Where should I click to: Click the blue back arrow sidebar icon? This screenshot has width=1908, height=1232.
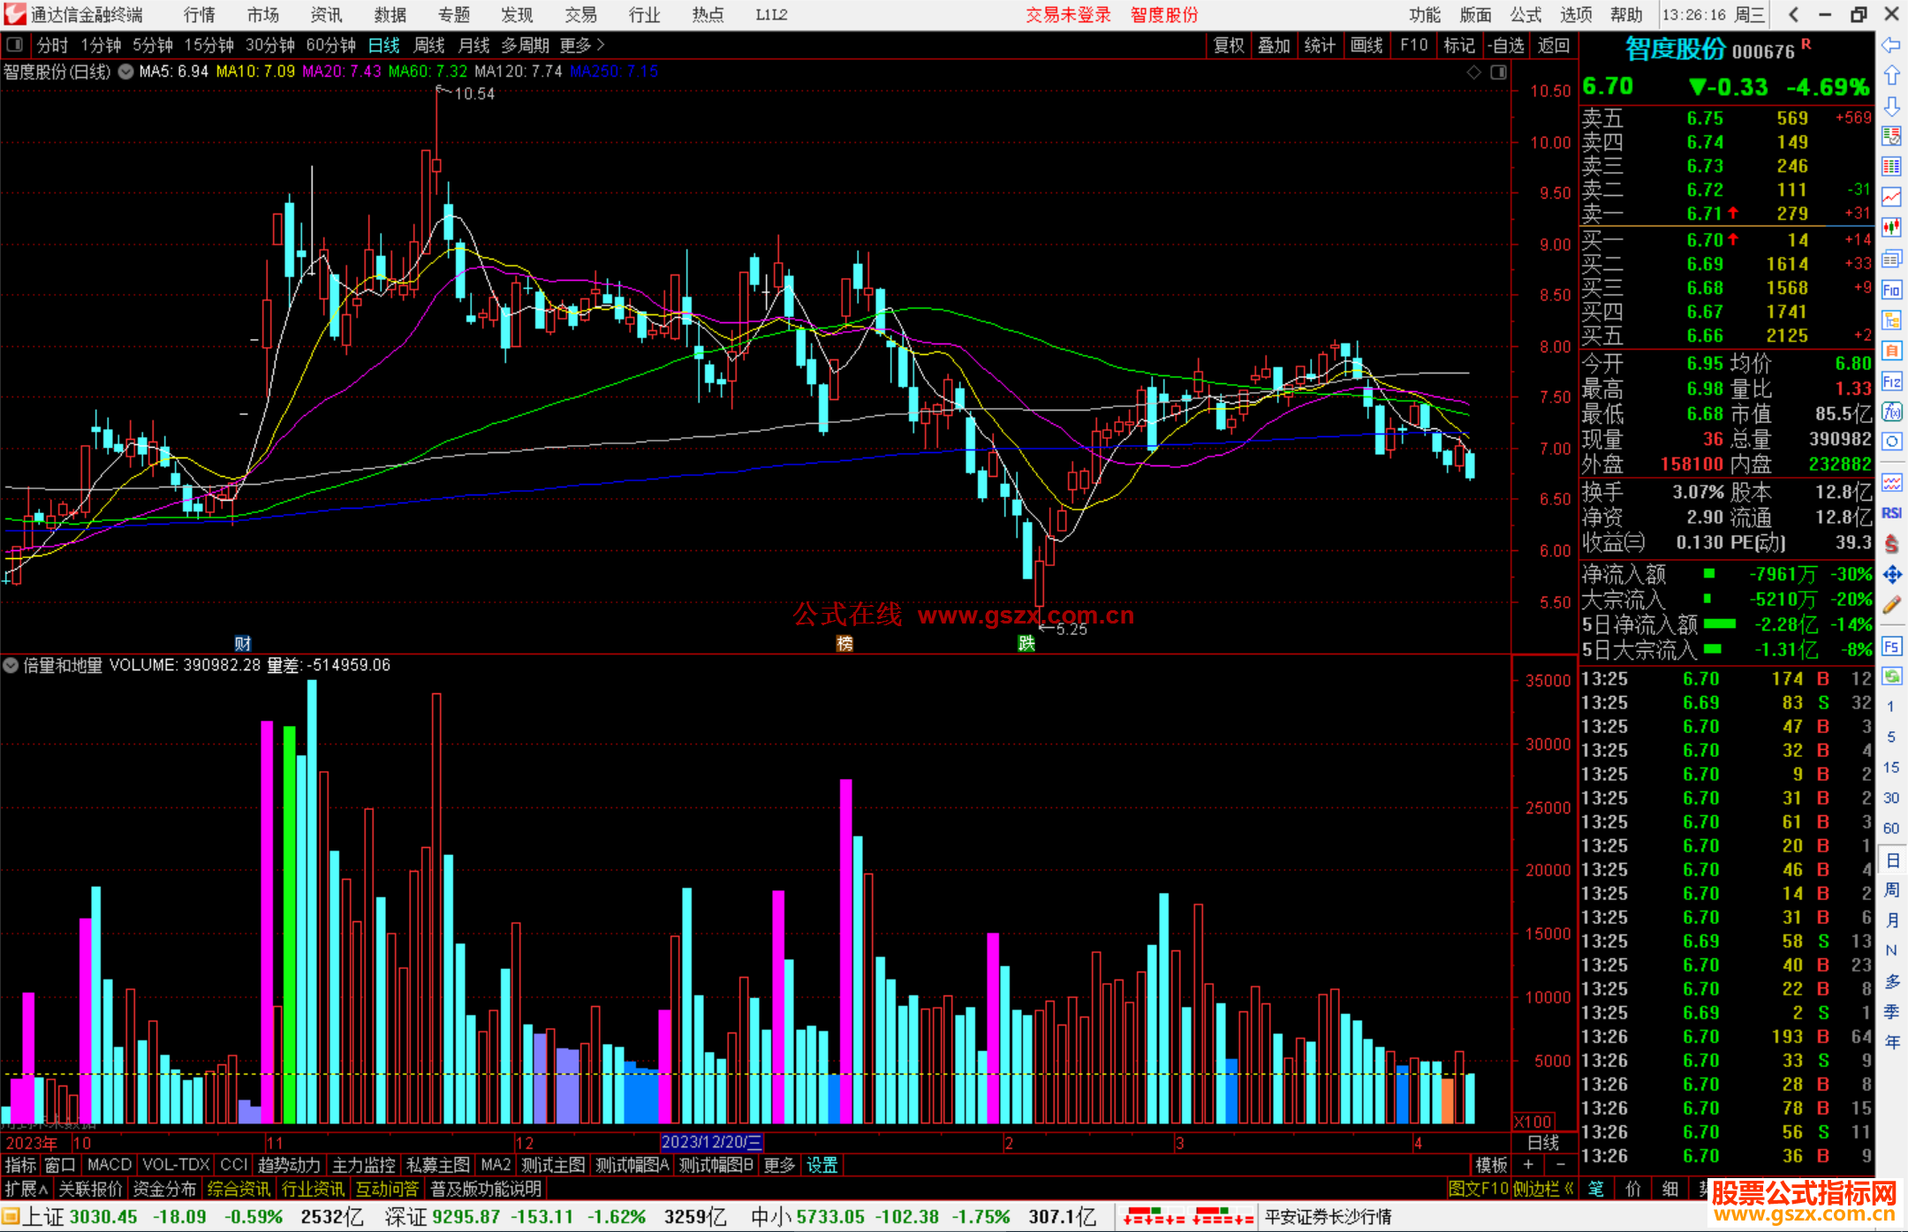[1891, 45]
